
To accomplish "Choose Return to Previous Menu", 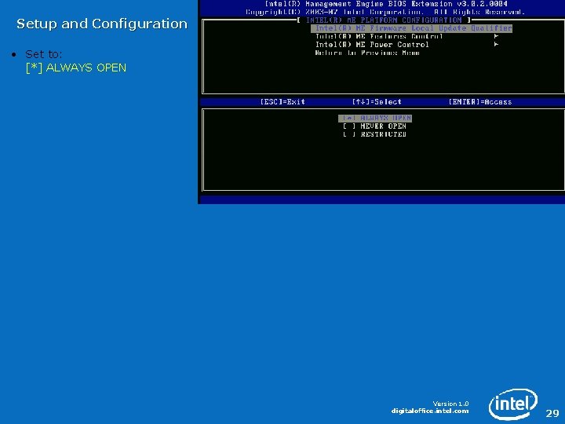I will [367, 53].
